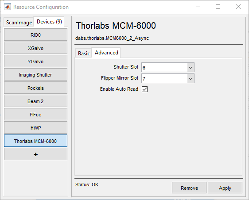Add a new device with the plus button
Image resolution: width=249 pixels, height=200 pixels.
[35, 154]
